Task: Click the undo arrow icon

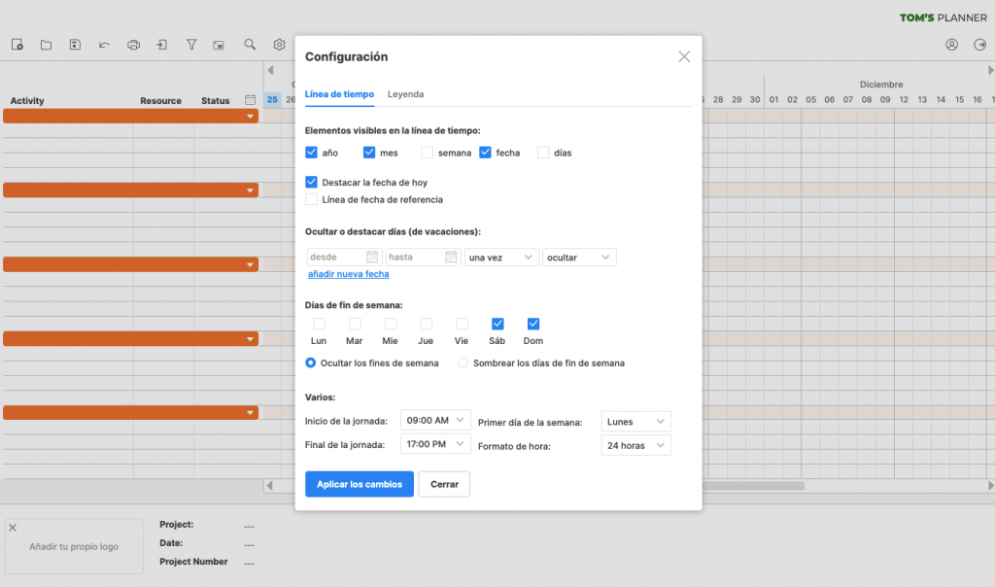Action: (x=104, y=45)
